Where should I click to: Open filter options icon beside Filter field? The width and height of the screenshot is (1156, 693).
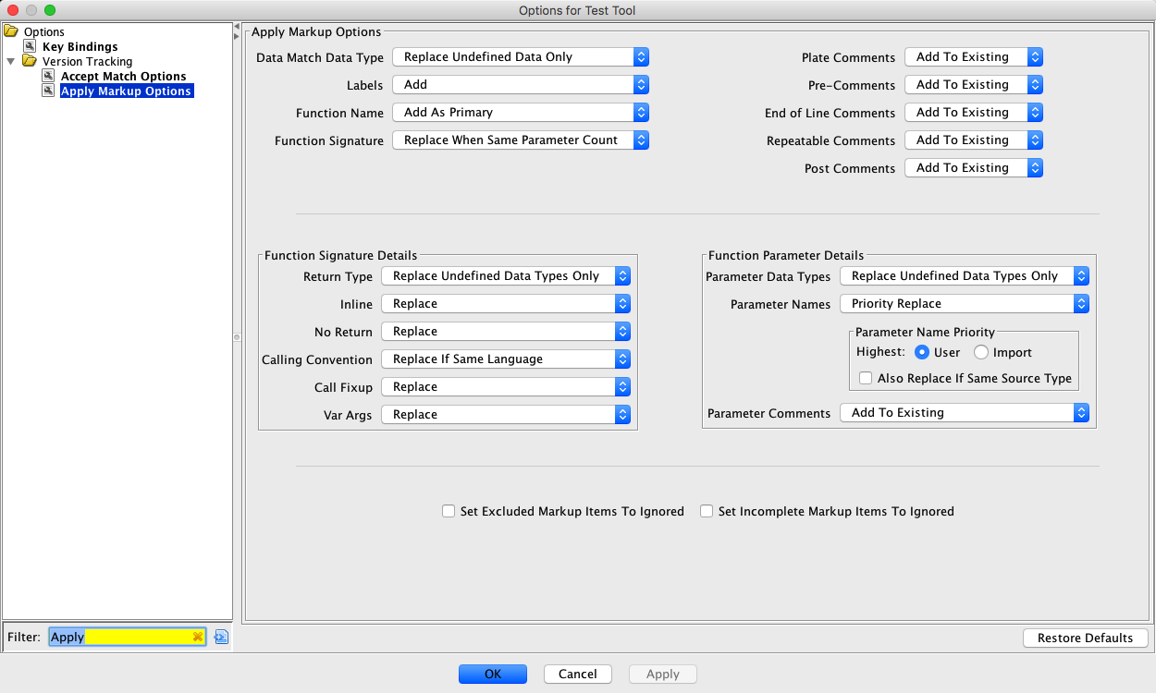pyautogui.click(x=221, y=637)
